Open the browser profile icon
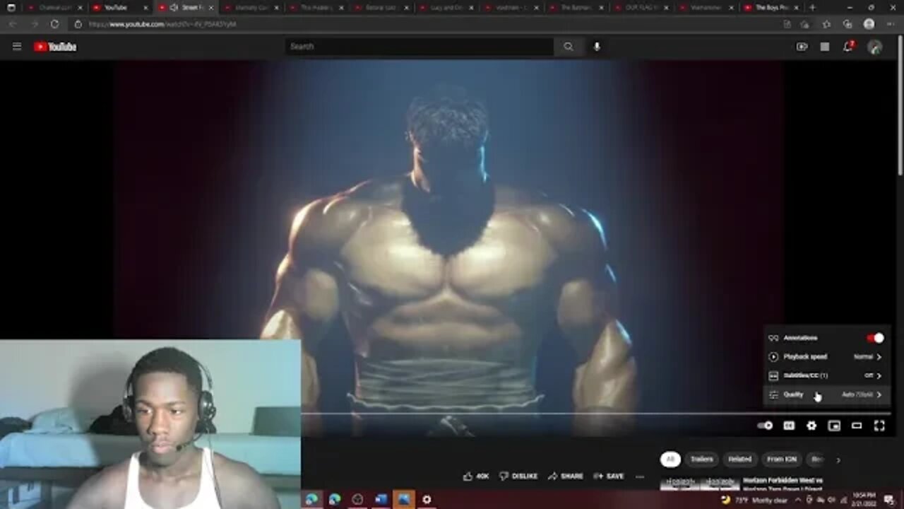Image resolution: width=904 pixels, height=509 pixels. point(869,24)
